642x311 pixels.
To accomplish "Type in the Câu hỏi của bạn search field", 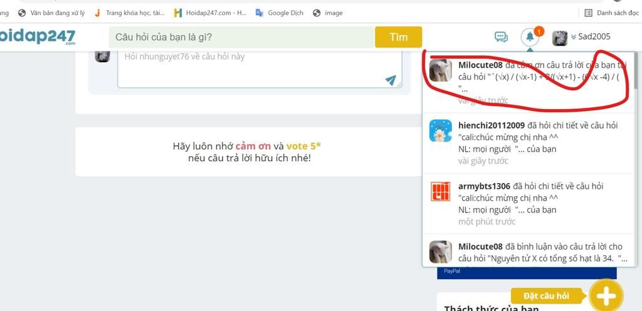I will click(241, 37).
